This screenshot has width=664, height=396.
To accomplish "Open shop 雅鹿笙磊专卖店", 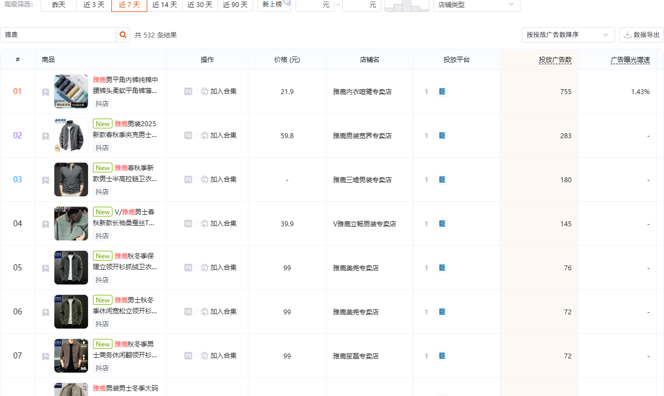I will pos(356,356).
